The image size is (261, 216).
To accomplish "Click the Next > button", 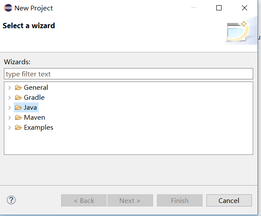I will point(130,200).
